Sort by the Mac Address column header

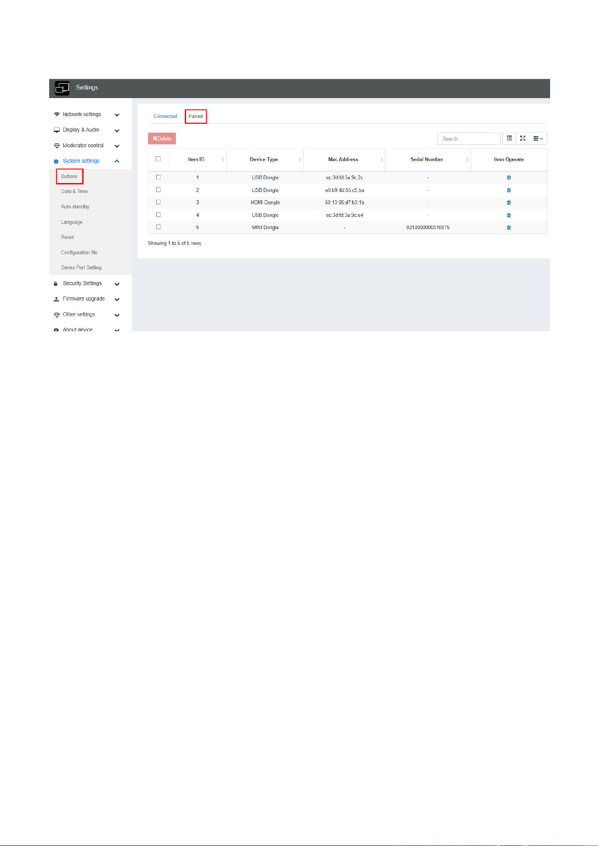coord(344,160)
